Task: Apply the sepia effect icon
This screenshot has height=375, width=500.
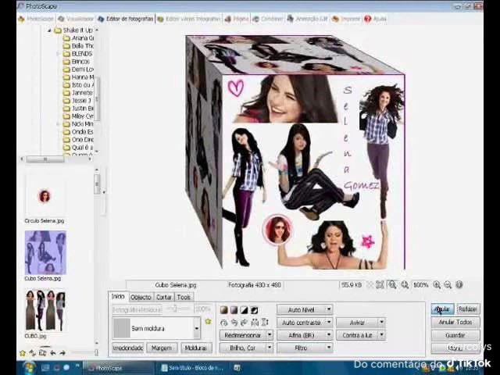Action: point(224,310)
